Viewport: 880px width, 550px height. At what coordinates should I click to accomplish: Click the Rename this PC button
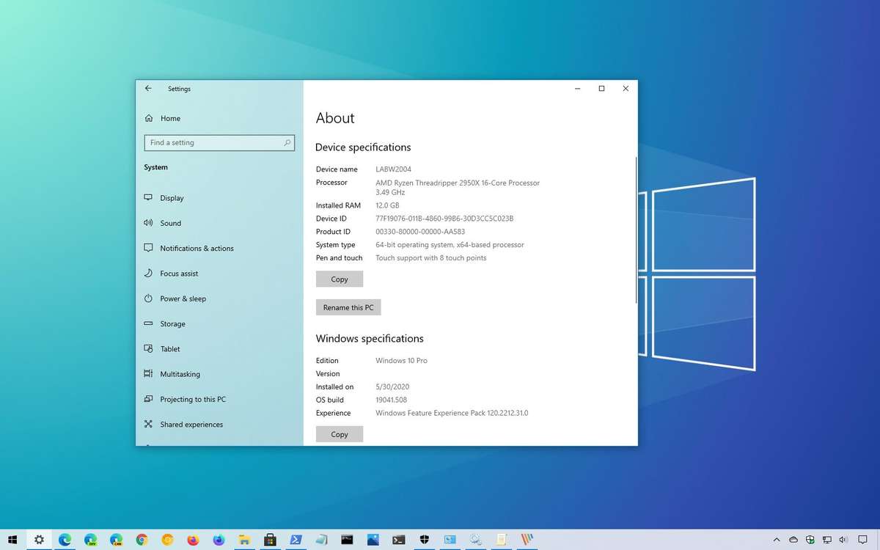348,307
